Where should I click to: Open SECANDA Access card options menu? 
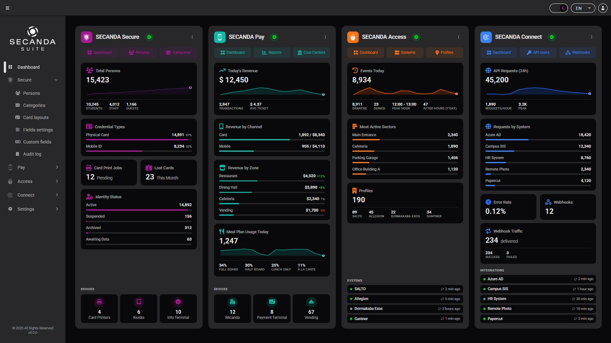click(458, 37)
